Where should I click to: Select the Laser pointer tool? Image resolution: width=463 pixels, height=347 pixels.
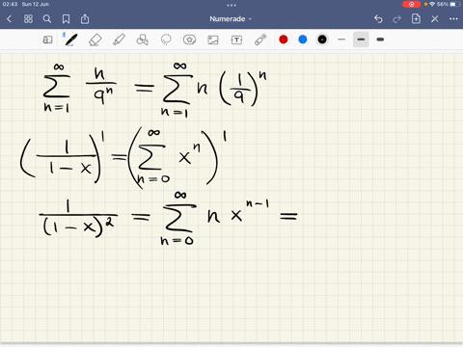[260, 40]
